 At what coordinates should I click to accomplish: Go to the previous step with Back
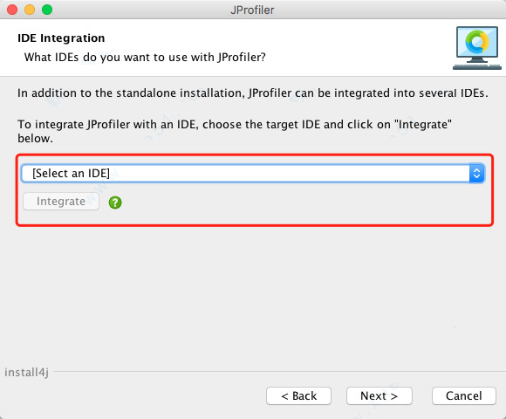[x=299, y=395]
